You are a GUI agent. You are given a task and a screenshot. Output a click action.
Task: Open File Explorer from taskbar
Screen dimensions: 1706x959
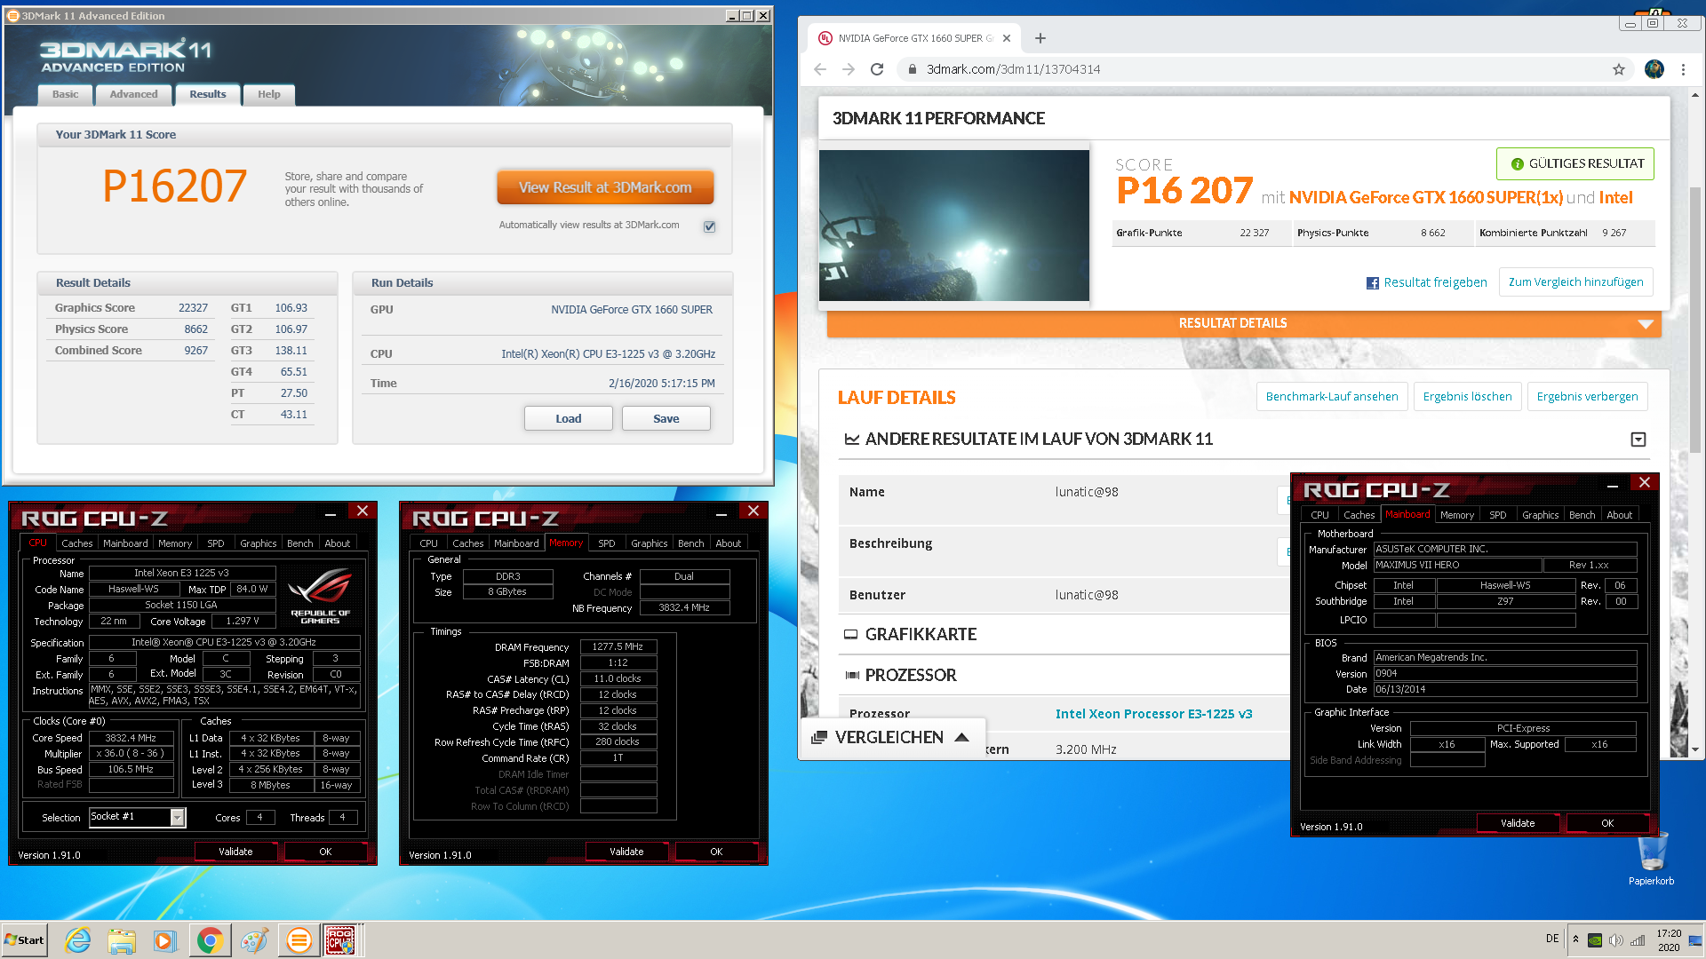click(122, 940)
